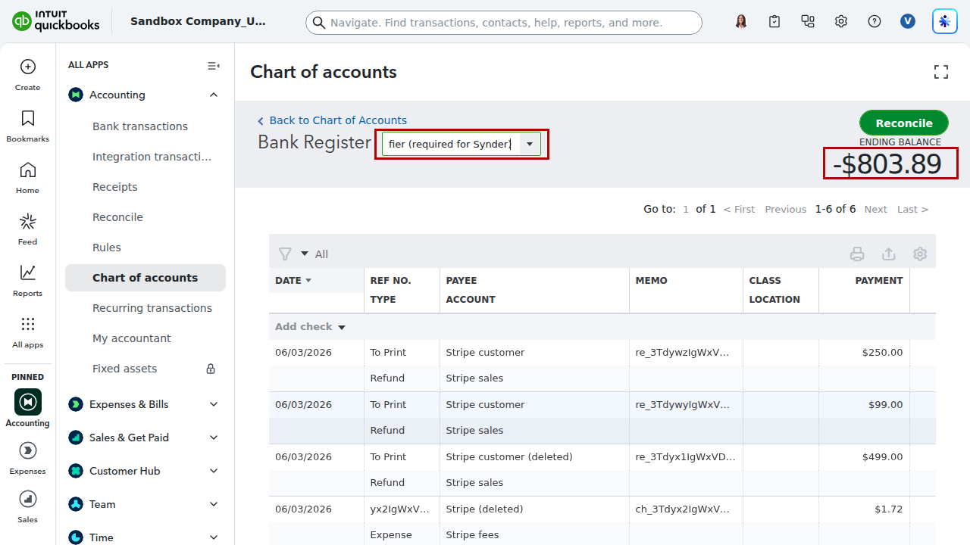Expand the Customer Hub section
The image size is (970, 545).
pos(214,471)
